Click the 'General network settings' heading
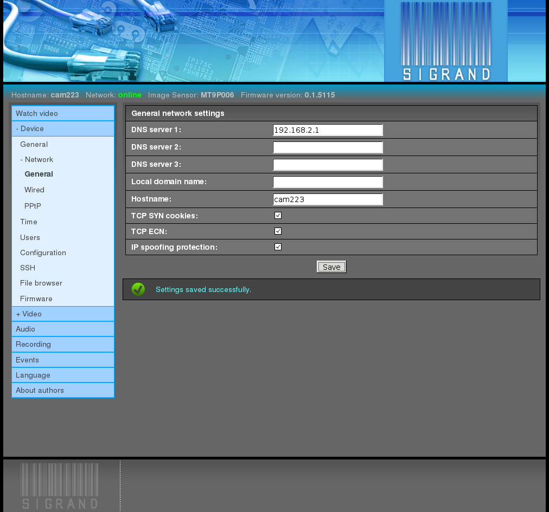 (178, 113)
